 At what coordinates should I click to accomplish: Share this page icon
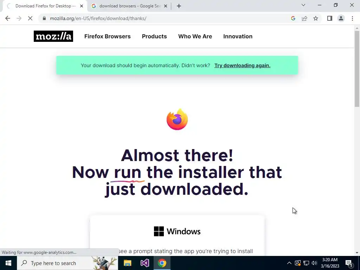click(304, 18)
